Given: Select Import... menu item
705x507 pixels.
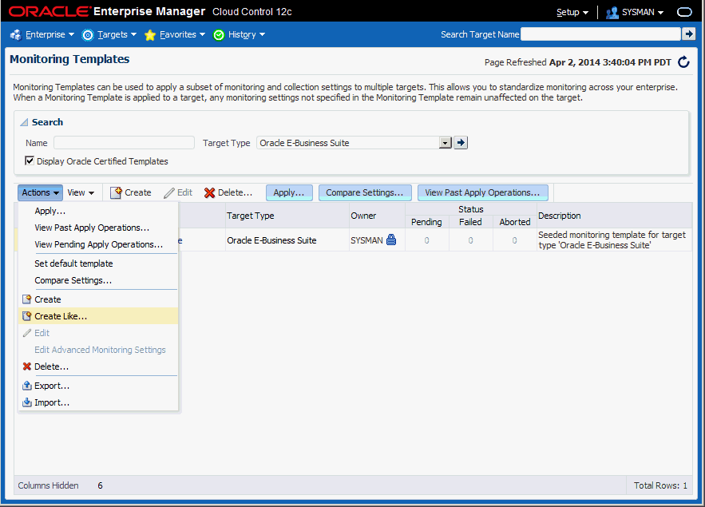Looking at the screenshot, I should pyautogui.click(x=98, y=402).
